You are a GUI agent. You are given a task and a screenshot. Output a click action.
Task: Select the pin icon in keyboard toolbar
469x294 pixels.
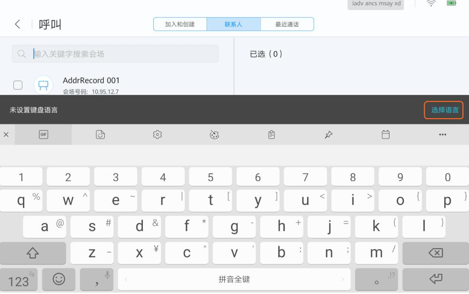tap(329, 135)
